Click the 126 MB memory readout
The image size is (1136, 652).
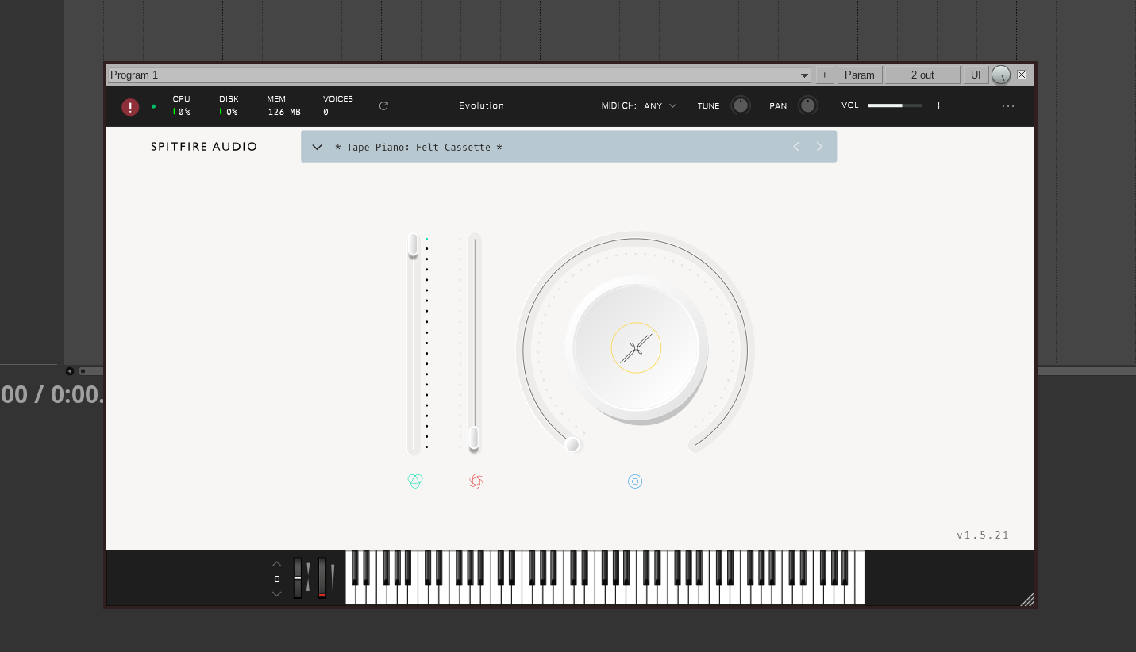(x=284, y=112)
